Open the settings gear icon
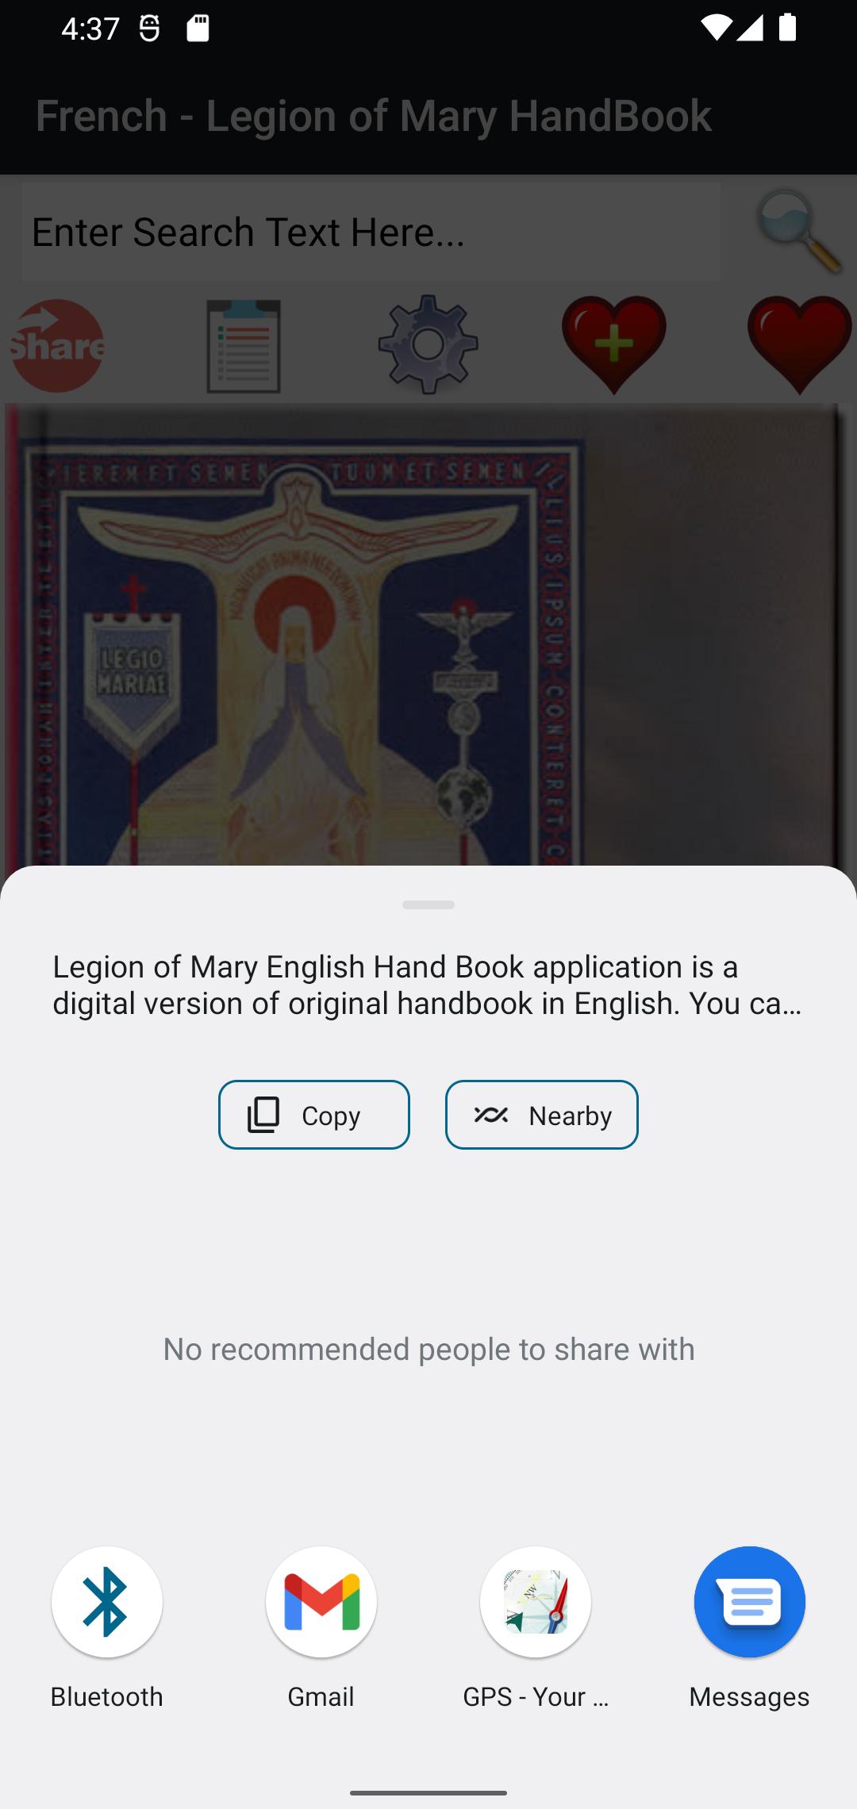Image resolution: width=857 pixels, height=1809 pixels. [x=428, y=345]
